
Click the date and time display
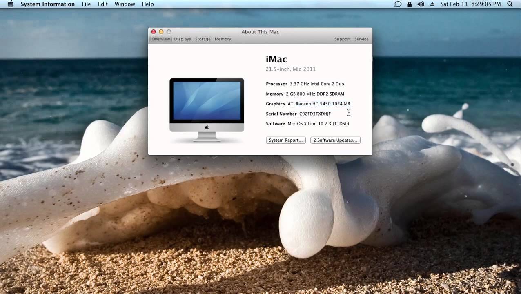tap(470, 4)
